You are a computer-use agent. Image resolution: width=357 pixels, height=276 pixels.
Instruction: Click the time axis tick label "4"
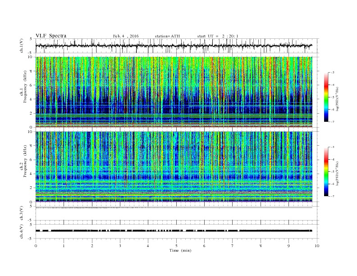(x=148, y=246)
